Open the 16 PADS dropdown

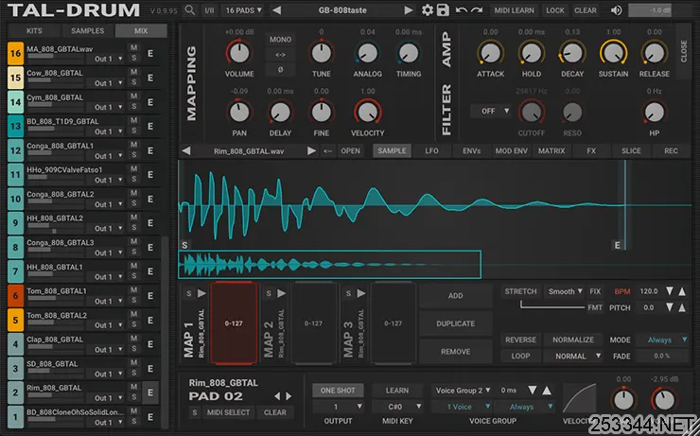pos(243,9)
